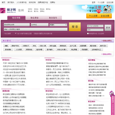Image resolution: width=115 pixels, height=115 pixels.
Task: Switch to the 综合求职 tab
Action: coord(16,18)
